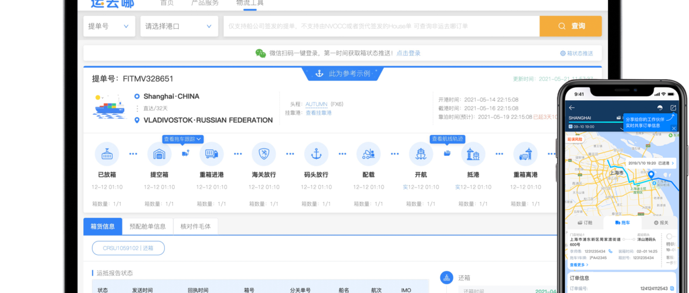The height and width of the screenshot is (293, 689).
Task: Click the circular ship icon beside 还箱
Action: tap(447, 277)
